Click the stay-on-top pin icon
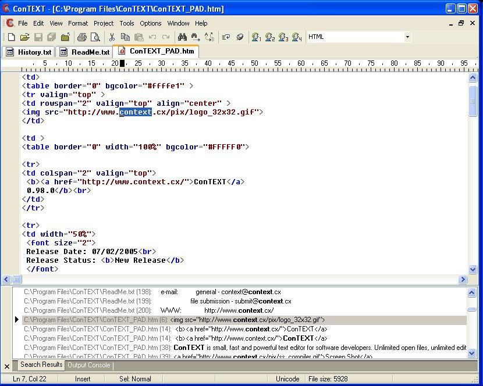483x386 pixels. click(240, 37)
